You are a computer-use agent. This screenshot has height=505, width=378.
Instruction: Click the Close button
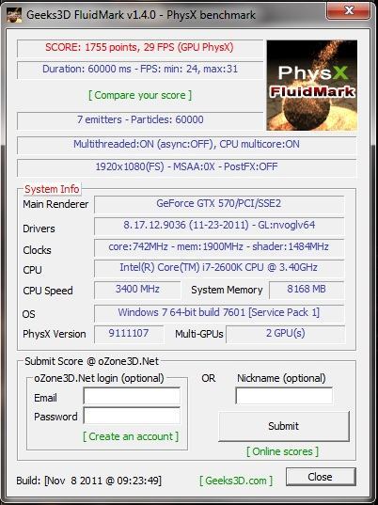click(x=321, y=477)
